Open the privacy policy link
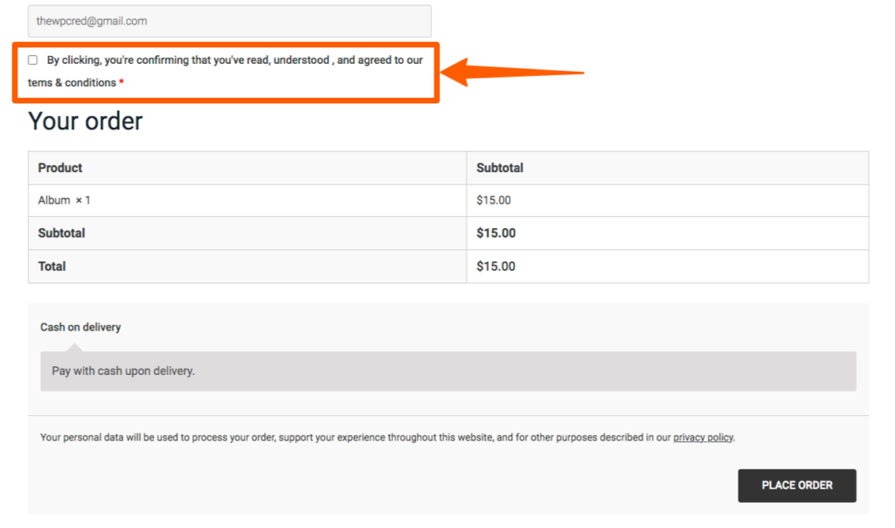The height and width of the screenshot is (528, 895). click(x=703, y=437)
